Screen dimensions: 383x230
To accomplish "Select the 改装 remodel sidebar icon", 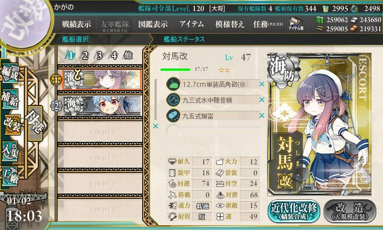I will click(11, 125).
